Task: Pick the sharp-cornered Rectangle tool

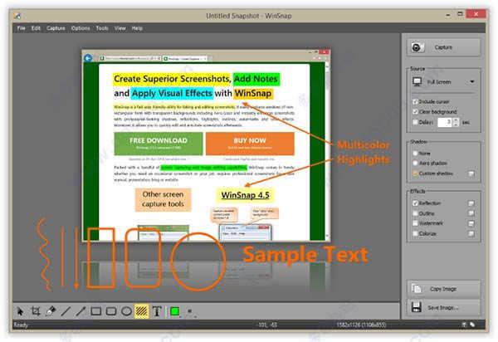Action: [96, 311]
